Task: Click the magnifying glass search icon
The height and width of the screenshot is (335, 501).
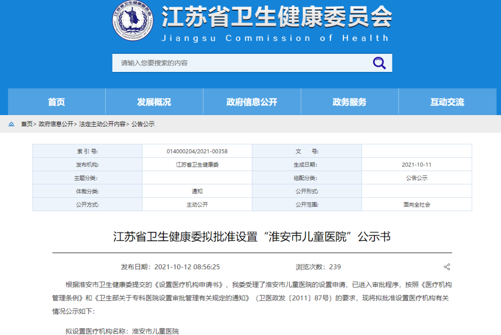Action: tap(379, 63)
